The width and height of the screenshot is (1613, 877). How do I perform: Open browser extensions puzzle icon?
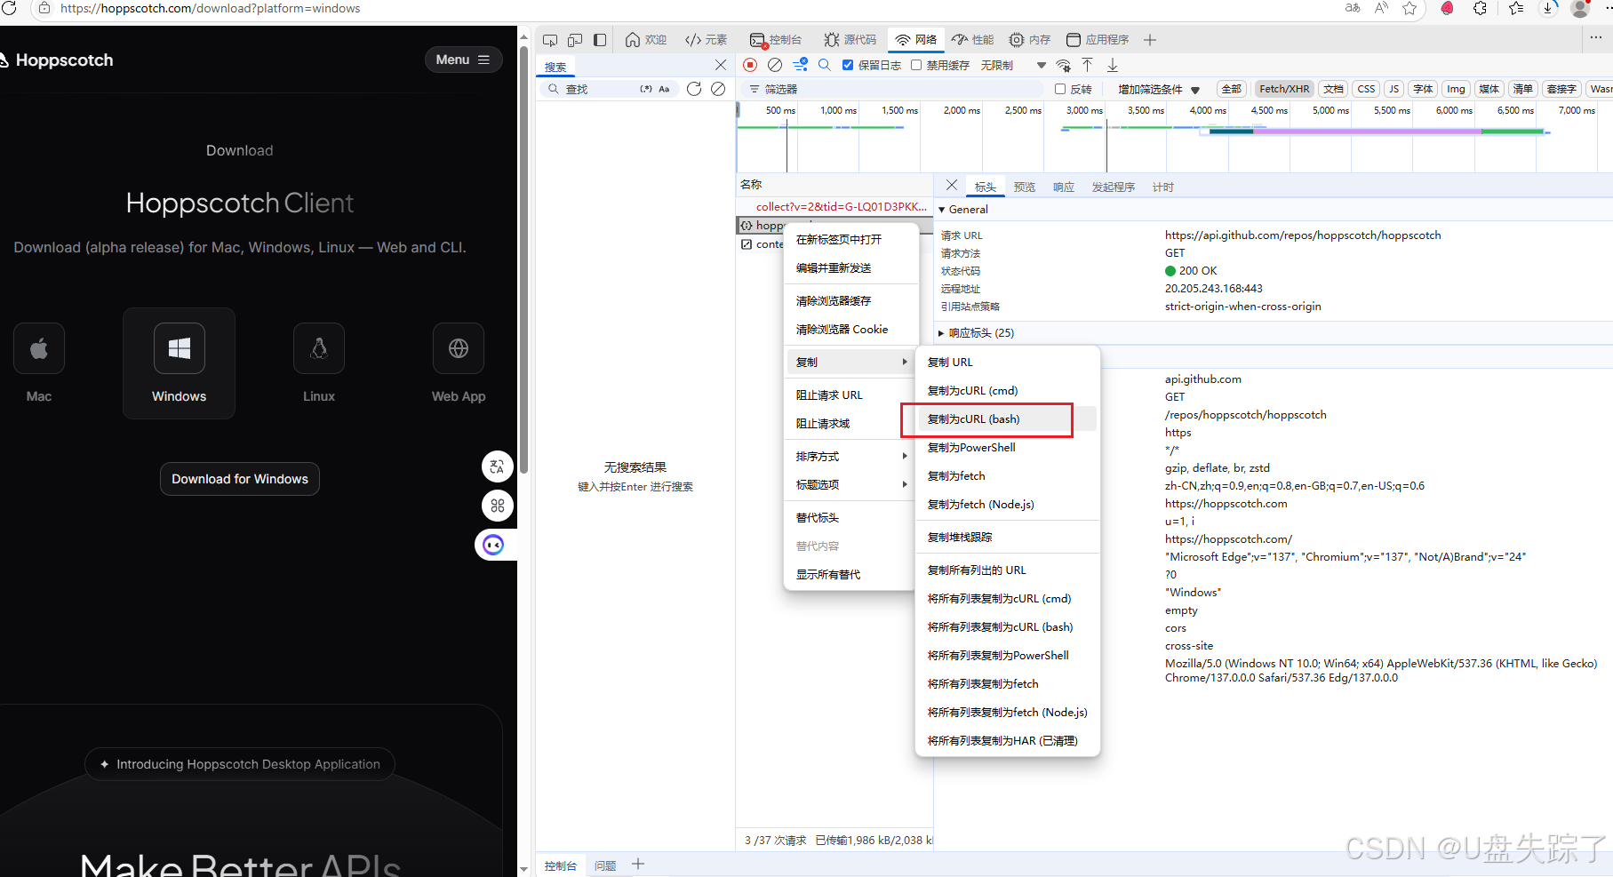1480,8
